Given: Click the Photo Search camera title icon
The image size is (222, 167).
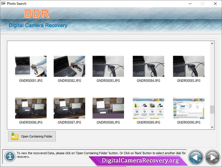Looking at the screenshot, I should 3,3.
